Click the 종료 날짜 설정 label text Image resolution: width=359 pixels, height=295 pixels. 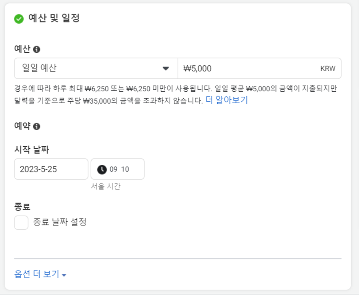coord(60,222)
